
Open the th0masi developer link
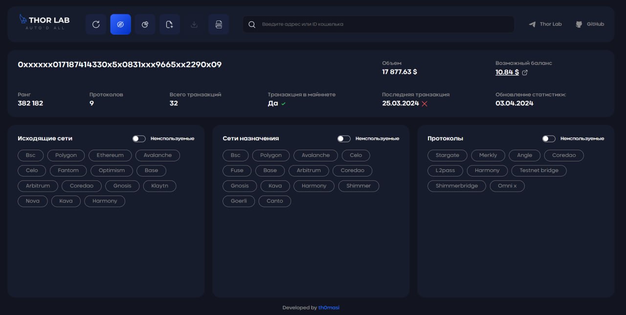point(329,308)
